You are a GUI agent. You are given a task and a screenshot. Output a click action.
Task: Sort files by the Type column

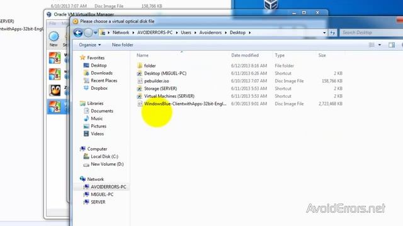280,55
